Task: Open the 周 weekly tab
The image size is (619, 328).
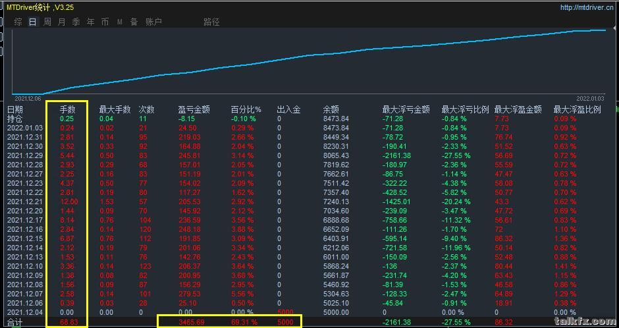Action: [x=47, y=22]
